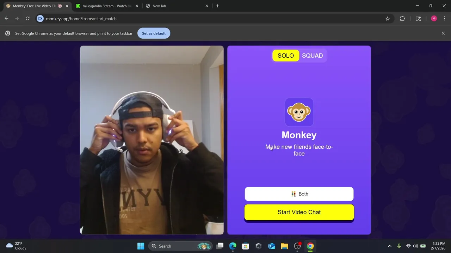Image resolution: width=451 pixels, height=253 pixels.
Task: Open the Extensions puzzle icon
Action: click(402, 19)
